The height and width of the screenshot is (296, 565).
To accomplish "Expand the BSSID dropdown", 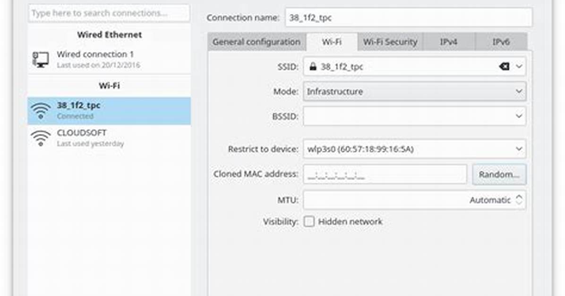I will (x=414, y=116).
